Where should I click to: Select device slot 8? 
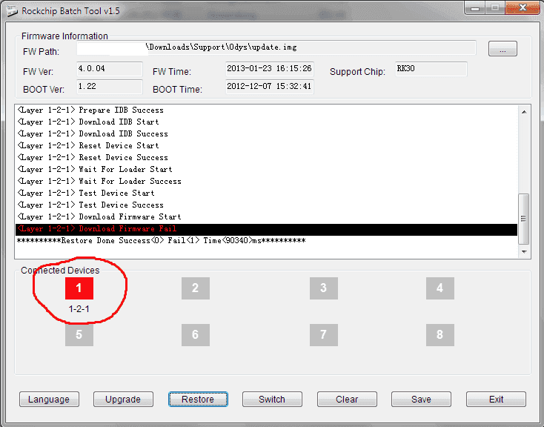click(x=440, y=335)
